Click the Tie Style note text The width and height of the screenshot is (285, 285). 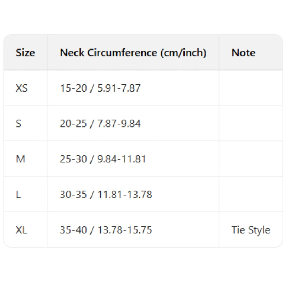tap(250, 230)
